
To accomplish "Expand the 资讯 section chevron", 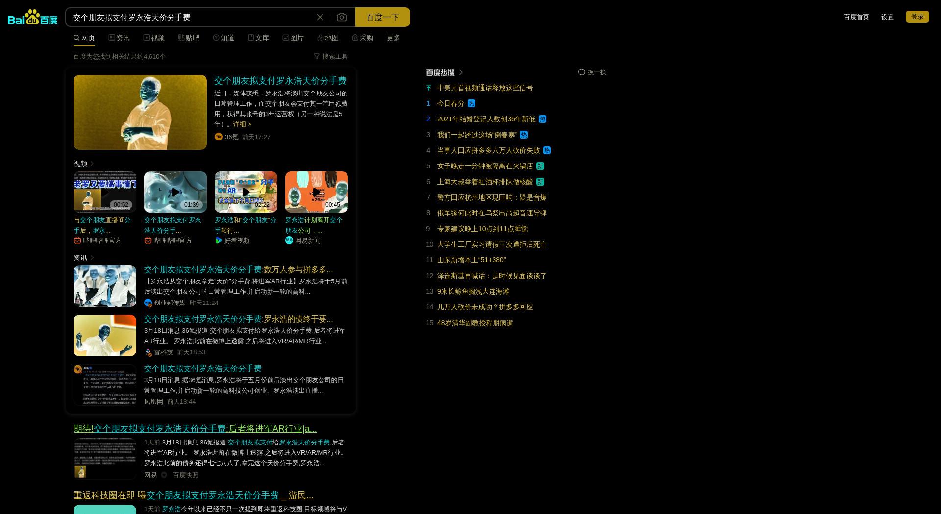I will [x=92, y=257].
